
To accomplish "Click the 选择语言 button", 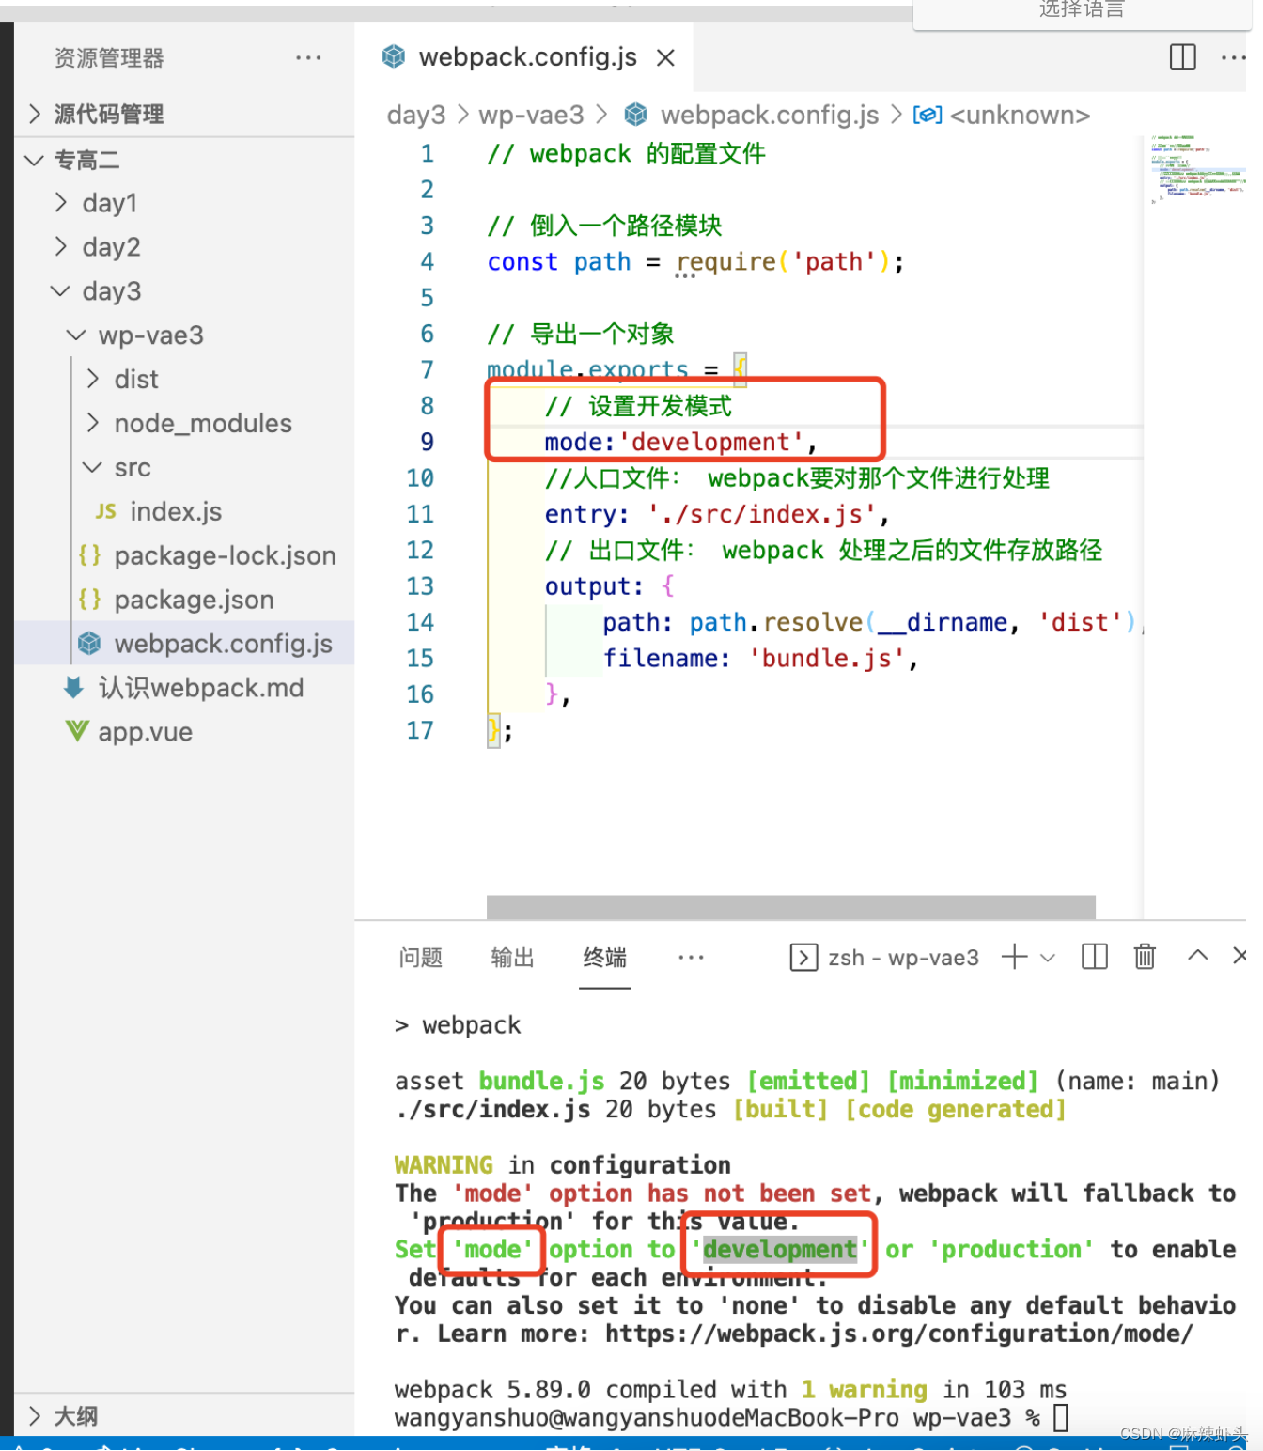I will coord(1082,10).
